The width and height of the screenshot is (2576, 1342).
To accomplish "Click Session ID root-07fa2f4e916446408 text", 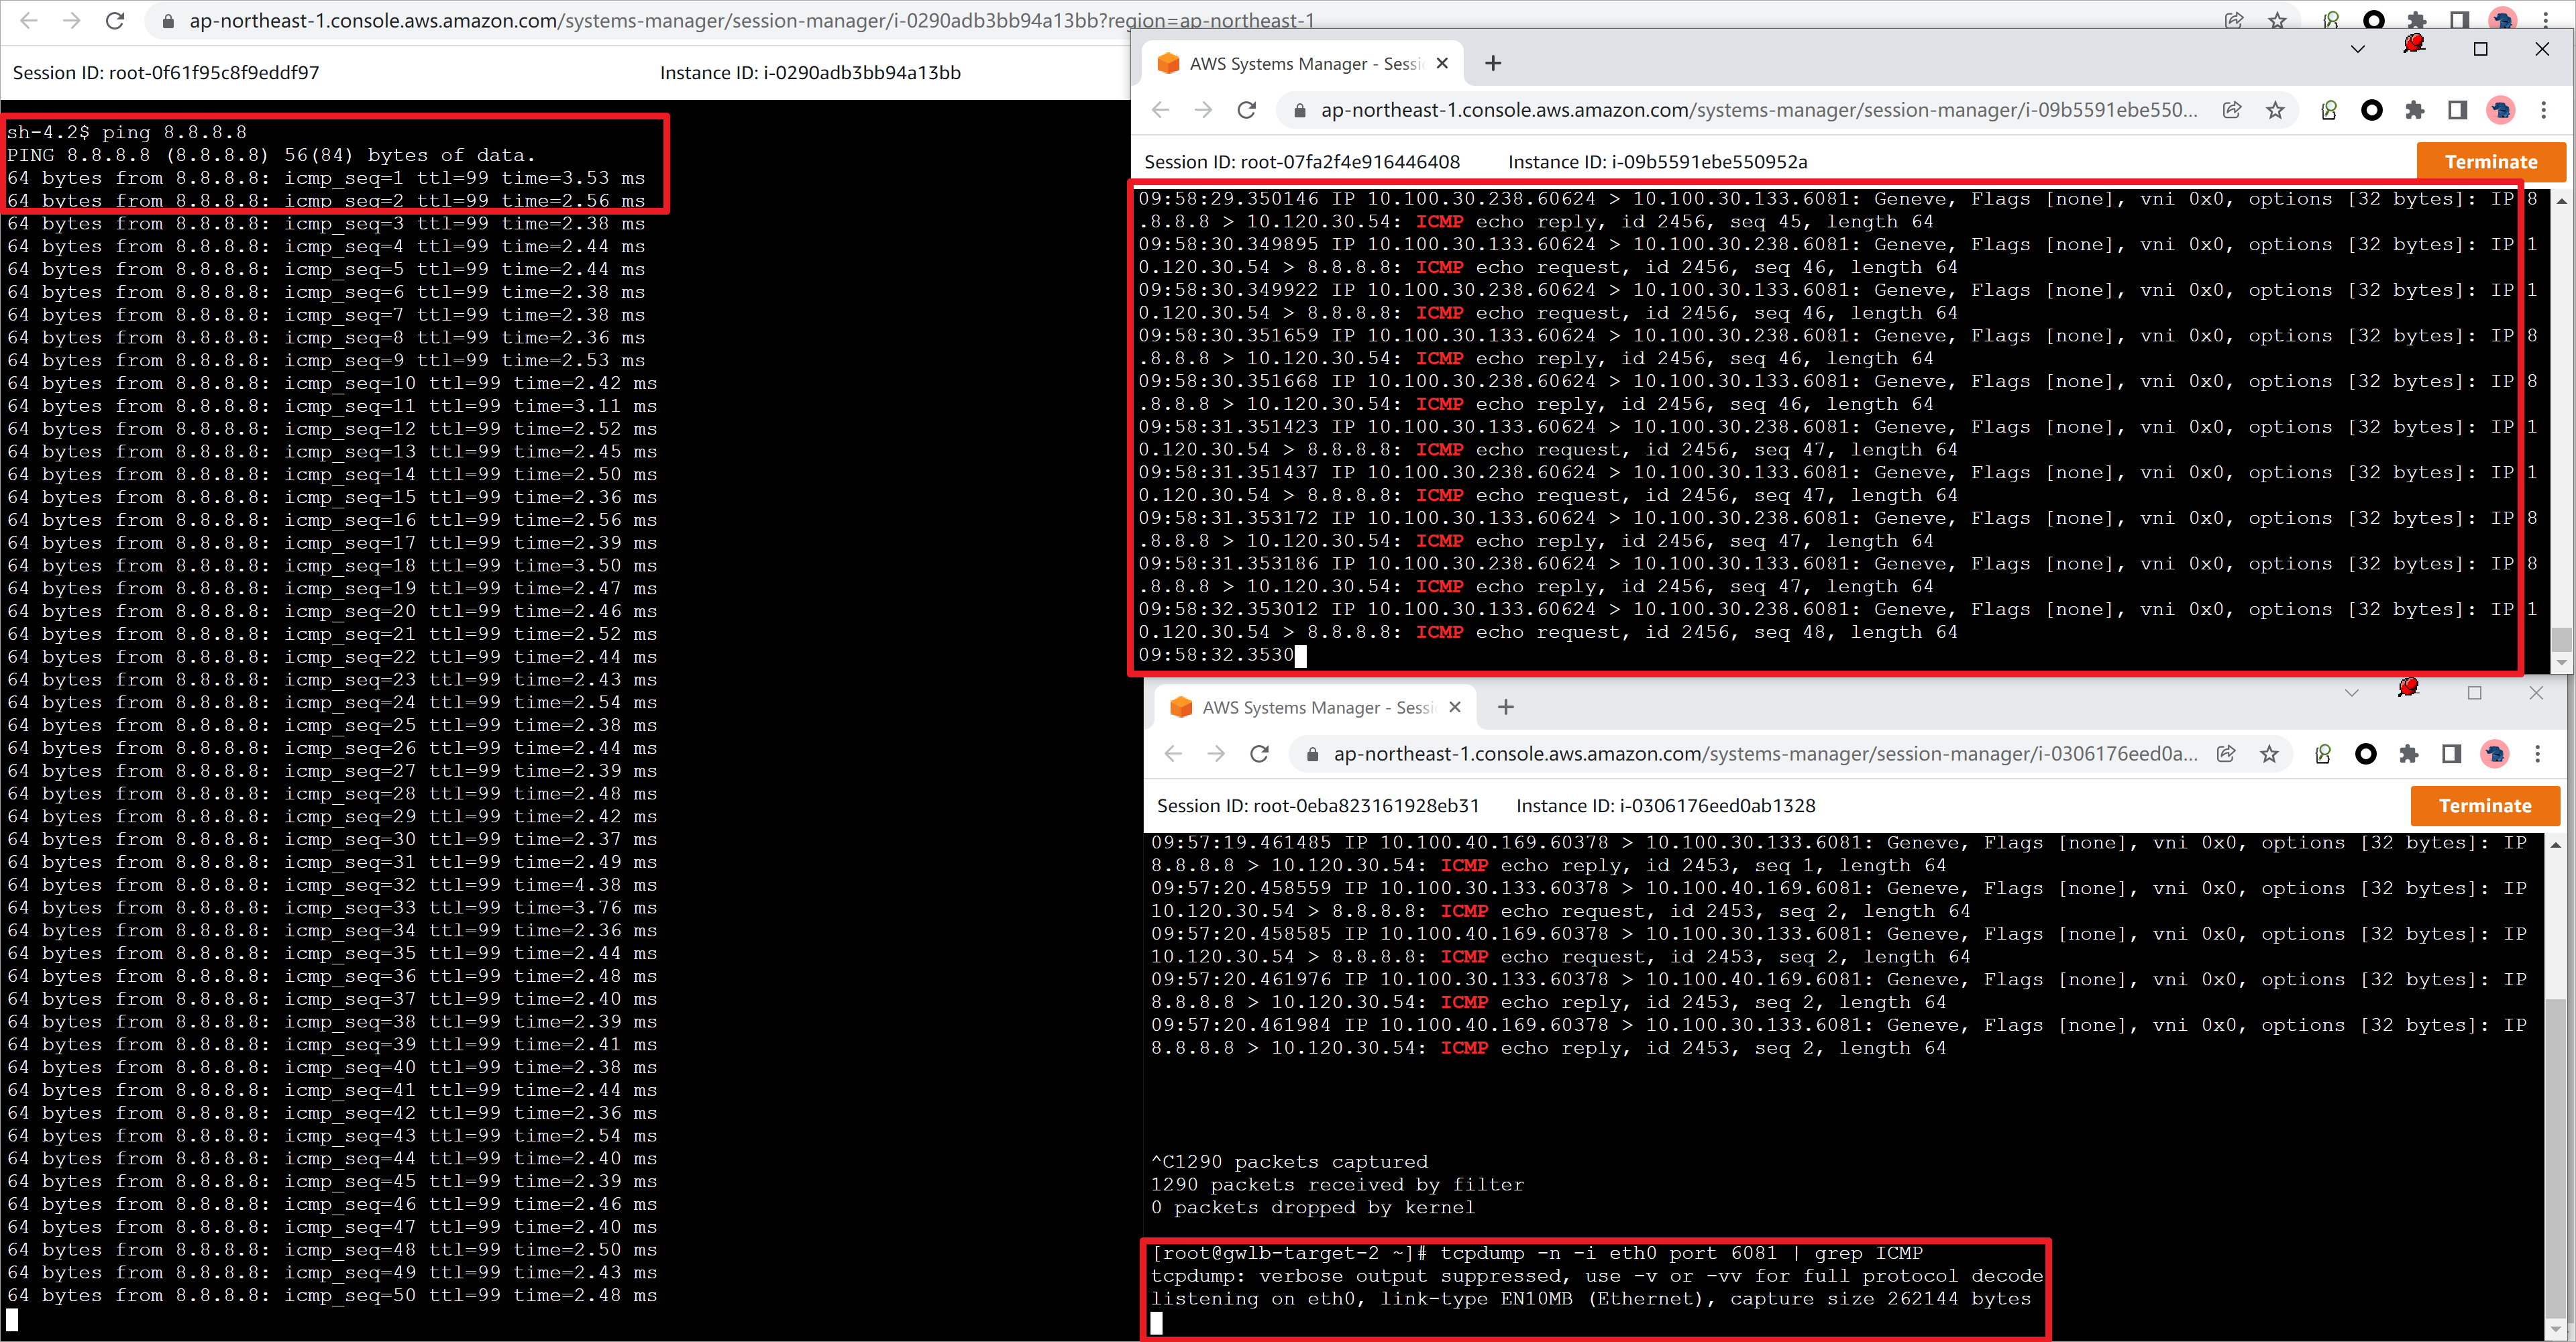I will click(1302, 162).
